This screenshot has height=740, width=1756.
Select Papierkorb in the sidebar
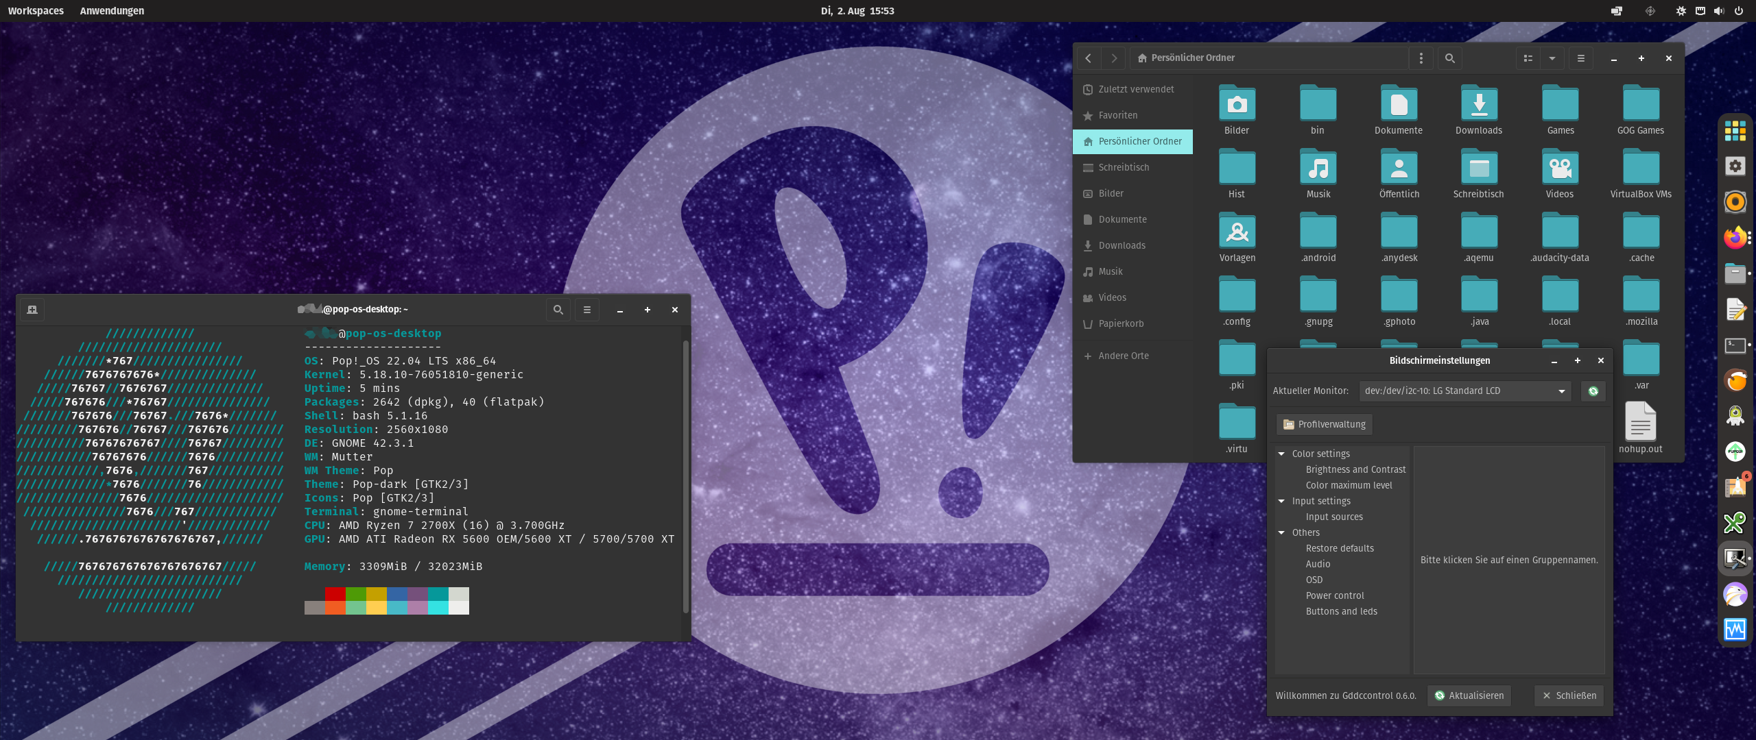tap(1121, 323)
